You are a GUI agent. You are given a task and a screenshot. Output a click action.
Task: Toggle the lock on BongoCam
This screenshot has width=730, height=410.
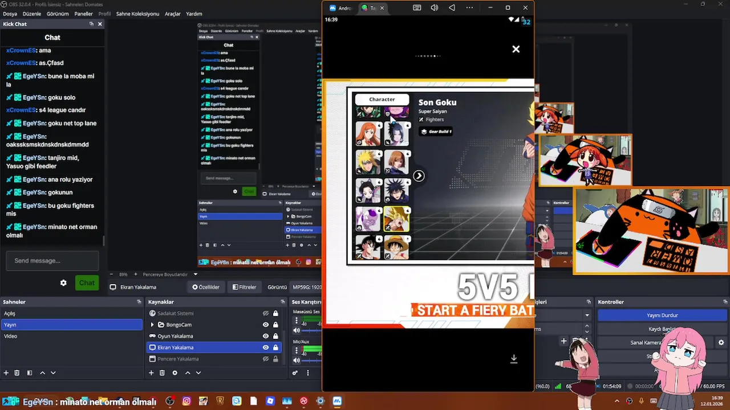point(275,325)
